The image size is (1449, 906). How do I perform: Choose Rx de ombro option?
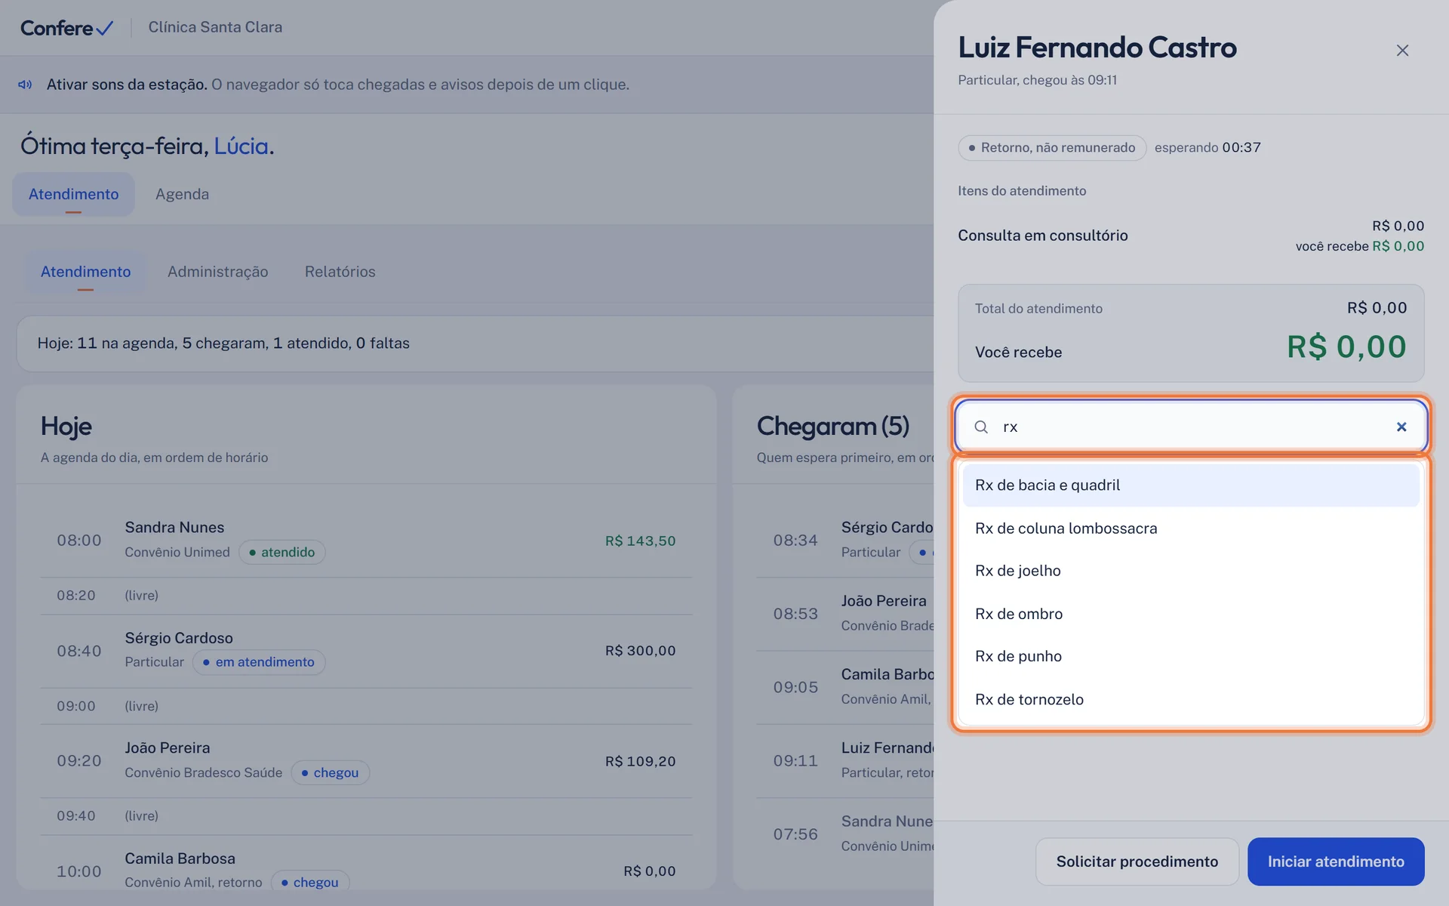(1191, 614)
